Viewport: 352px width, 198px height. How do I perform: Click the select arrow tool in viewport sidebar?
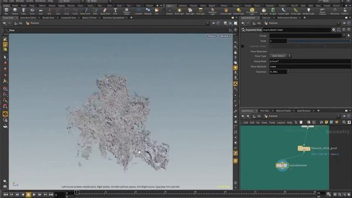tap(5, 57)
